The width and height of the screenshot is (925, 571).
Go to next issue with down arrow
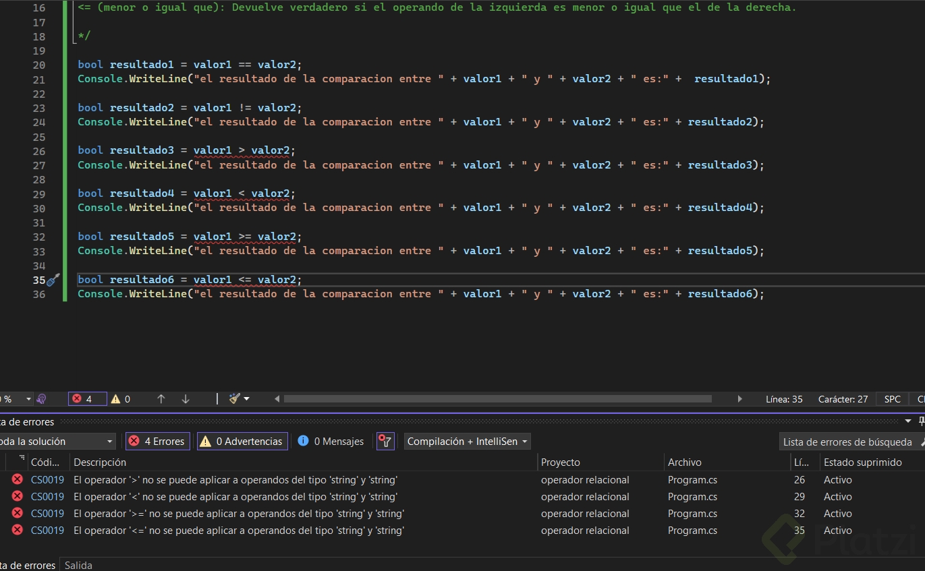coord(186,399)
